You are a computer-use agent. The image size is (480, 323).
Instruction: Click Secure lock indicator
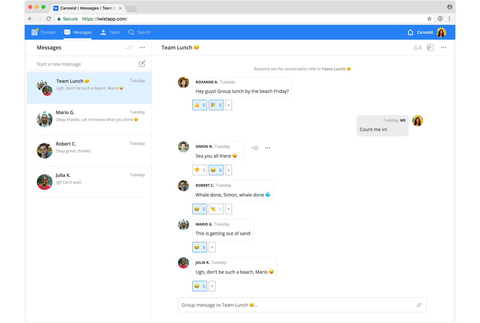[67, 19]
